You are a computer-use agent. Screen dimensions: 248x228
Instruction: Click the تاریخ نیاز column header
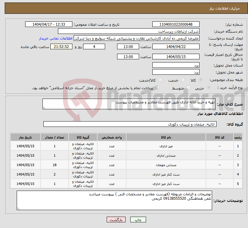pos(25,137)
